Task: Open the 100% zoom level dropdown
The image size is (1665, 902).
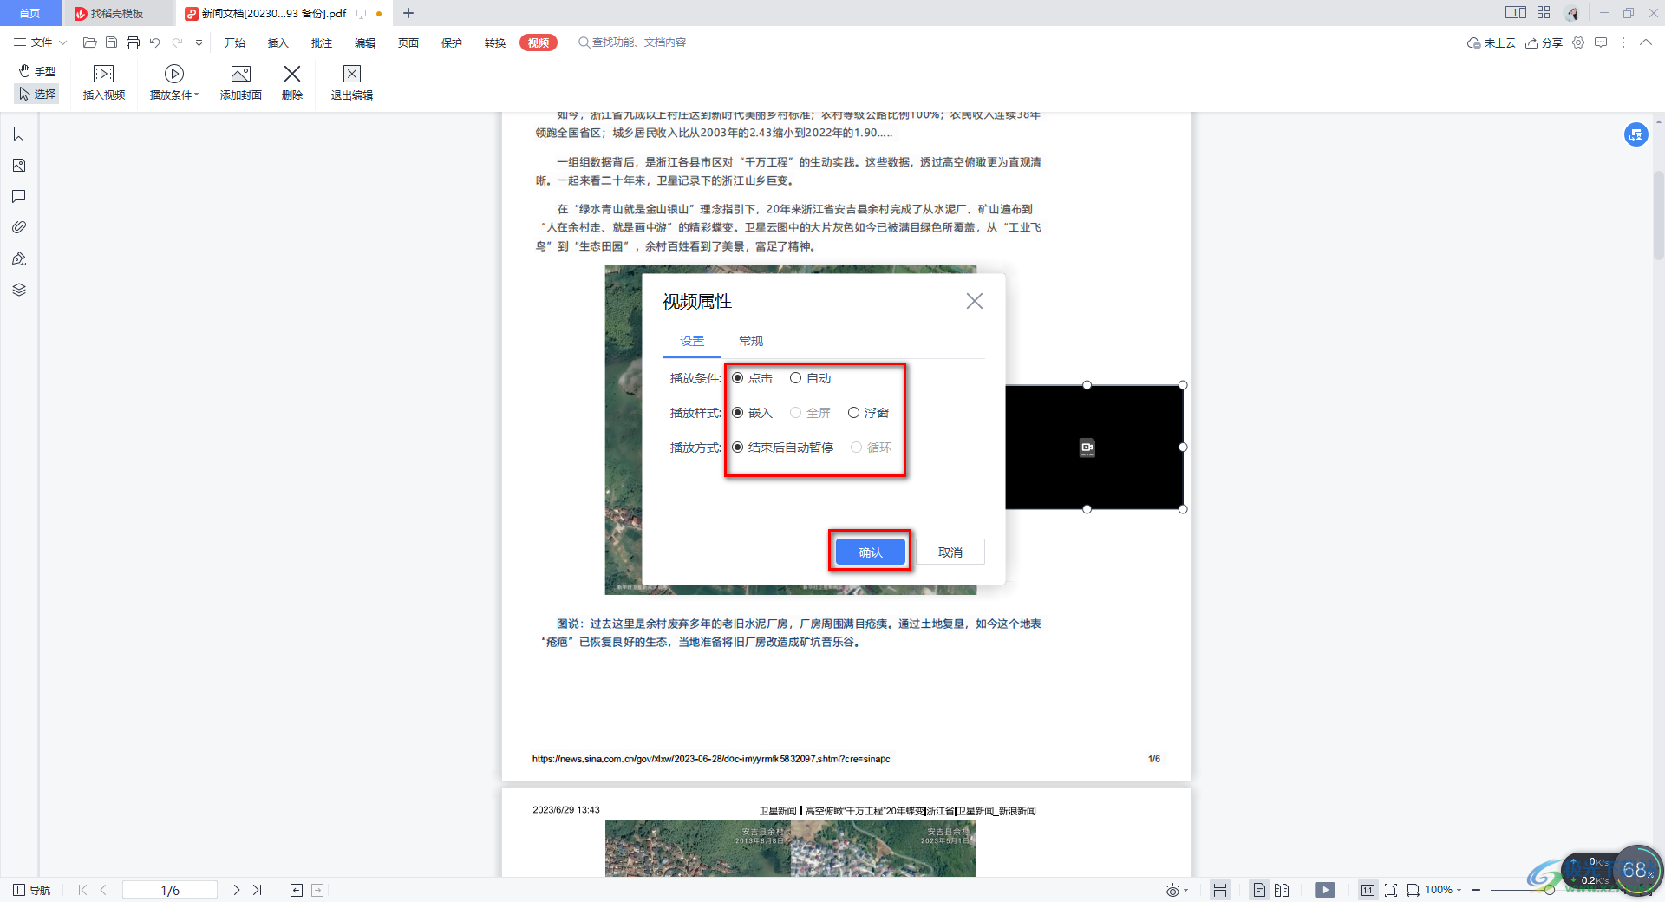Action: point(1444,890)
